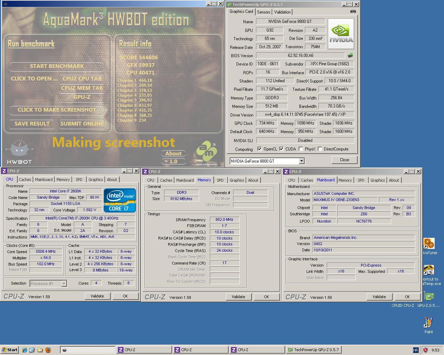This screenshot has width=444, height=355.
Task: Click the AquaMark taskbar button with cat icon
Action: (x=87, y=350)
